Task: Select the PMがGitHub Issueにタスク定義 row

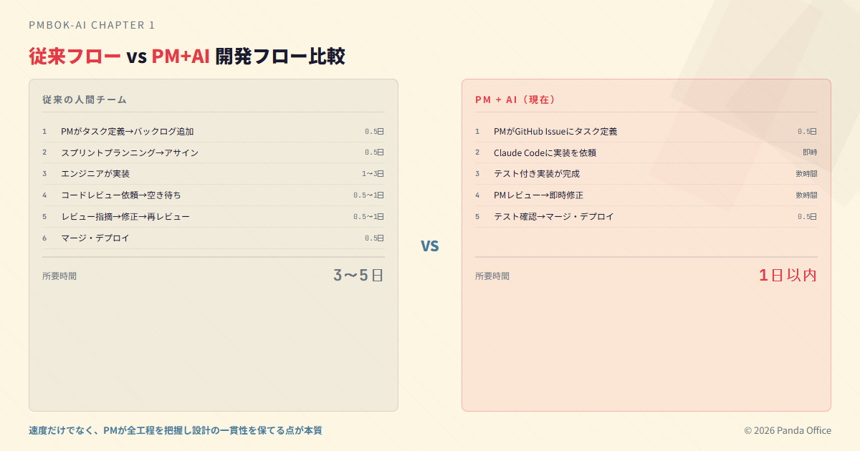Action: coord(555,132)
